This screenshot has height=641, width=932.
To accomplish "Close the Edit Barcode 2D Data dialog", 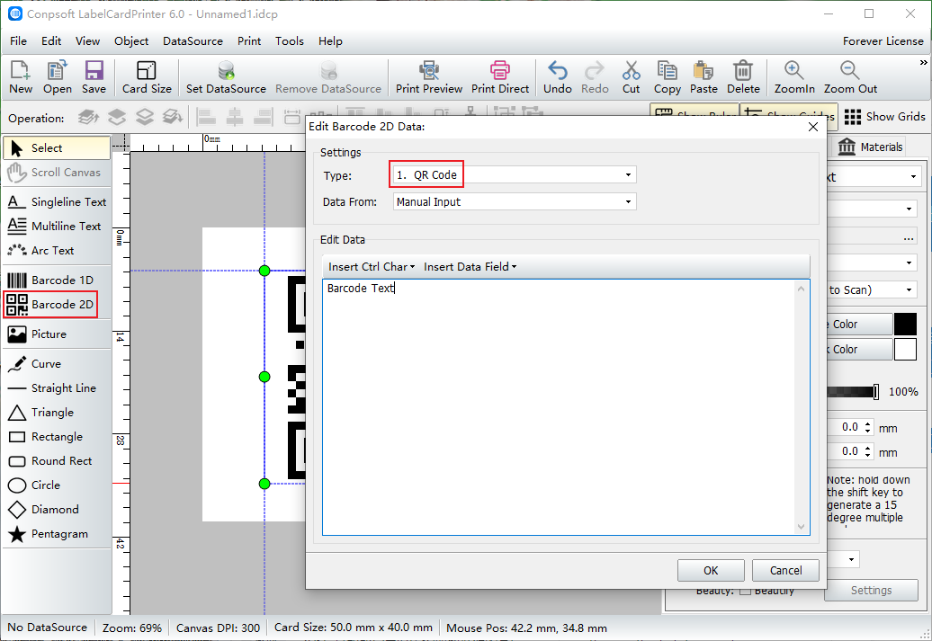I will pyautogui.click(x=813, y=127).
